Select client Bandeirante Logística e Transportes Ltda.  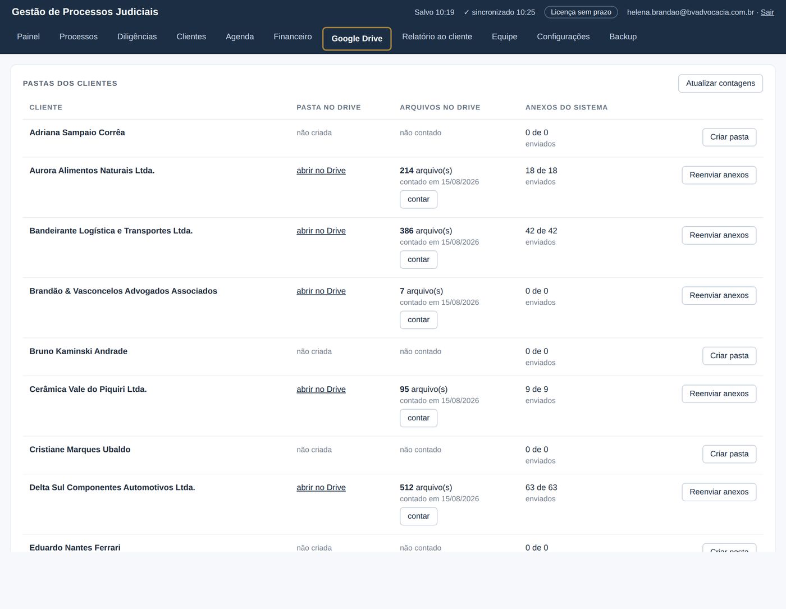click(111, 231)
